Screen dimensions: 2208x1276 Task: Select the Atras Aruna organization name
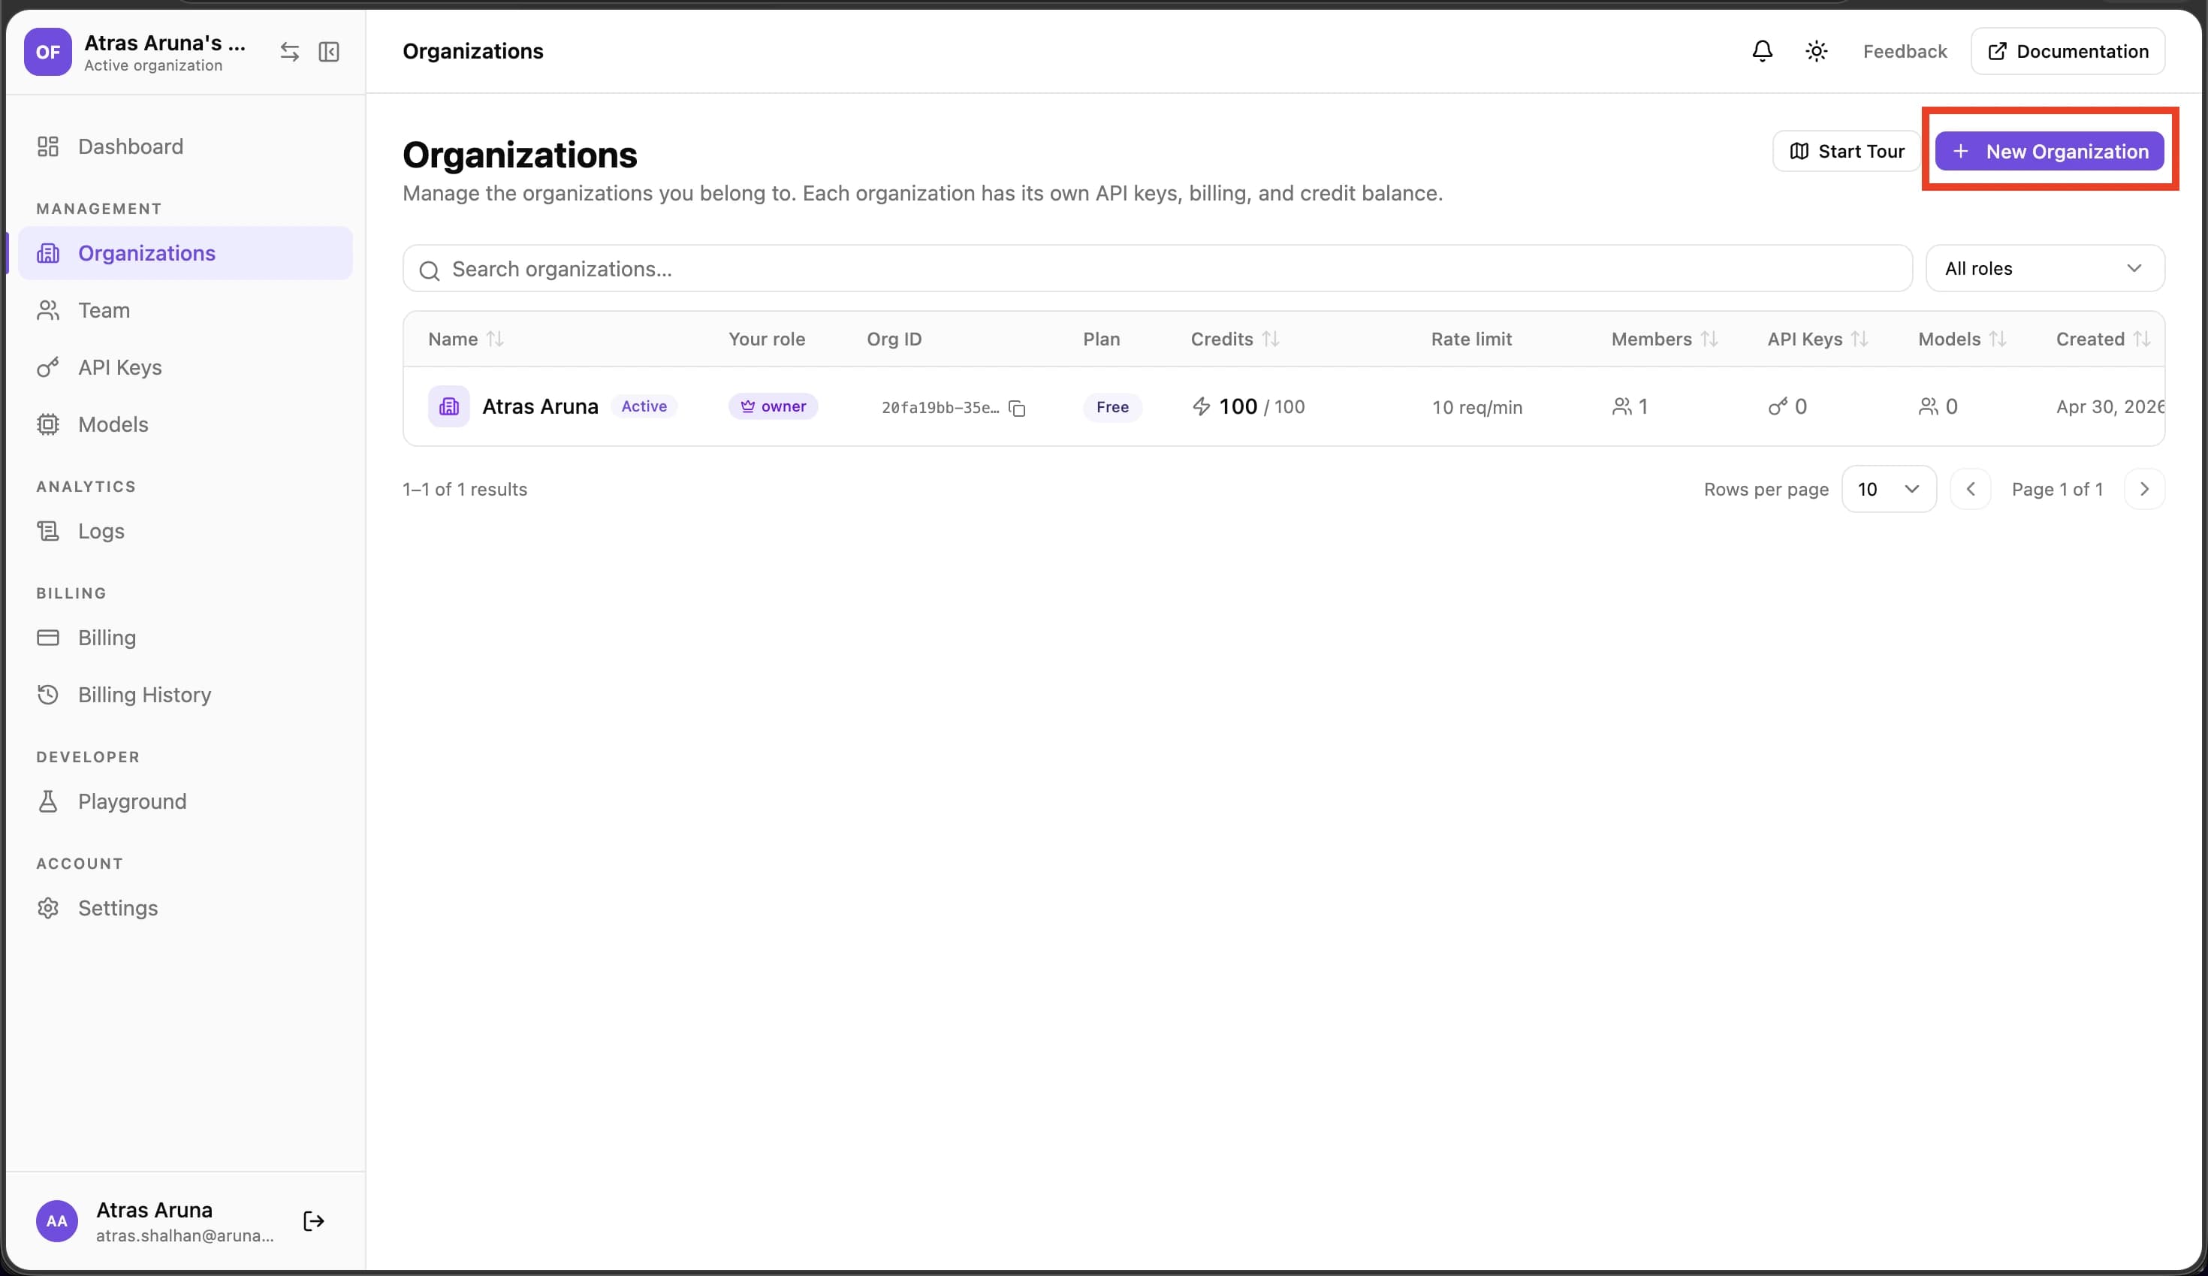point(540,406)
